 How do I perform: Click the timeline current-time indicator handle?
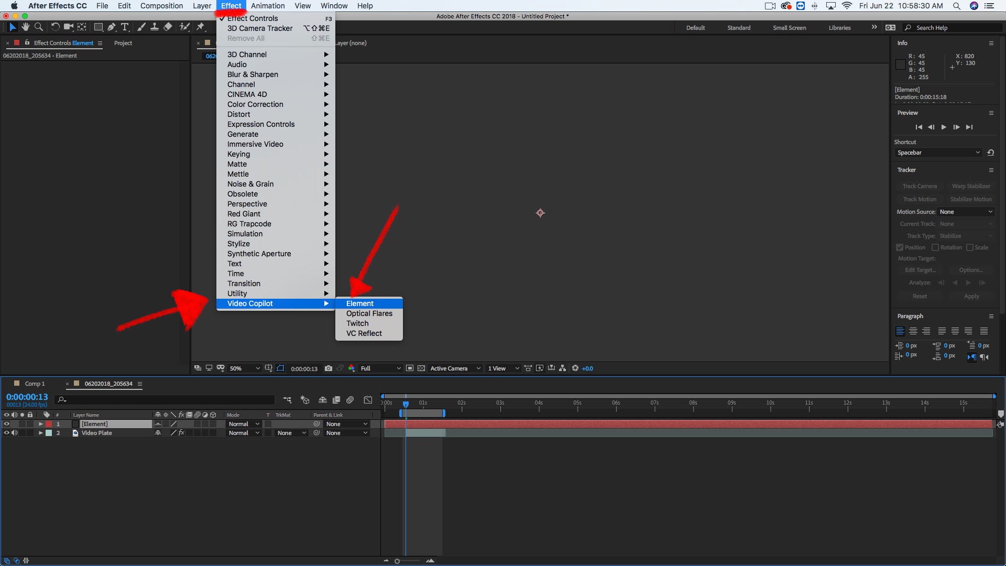tap(406, 404)
